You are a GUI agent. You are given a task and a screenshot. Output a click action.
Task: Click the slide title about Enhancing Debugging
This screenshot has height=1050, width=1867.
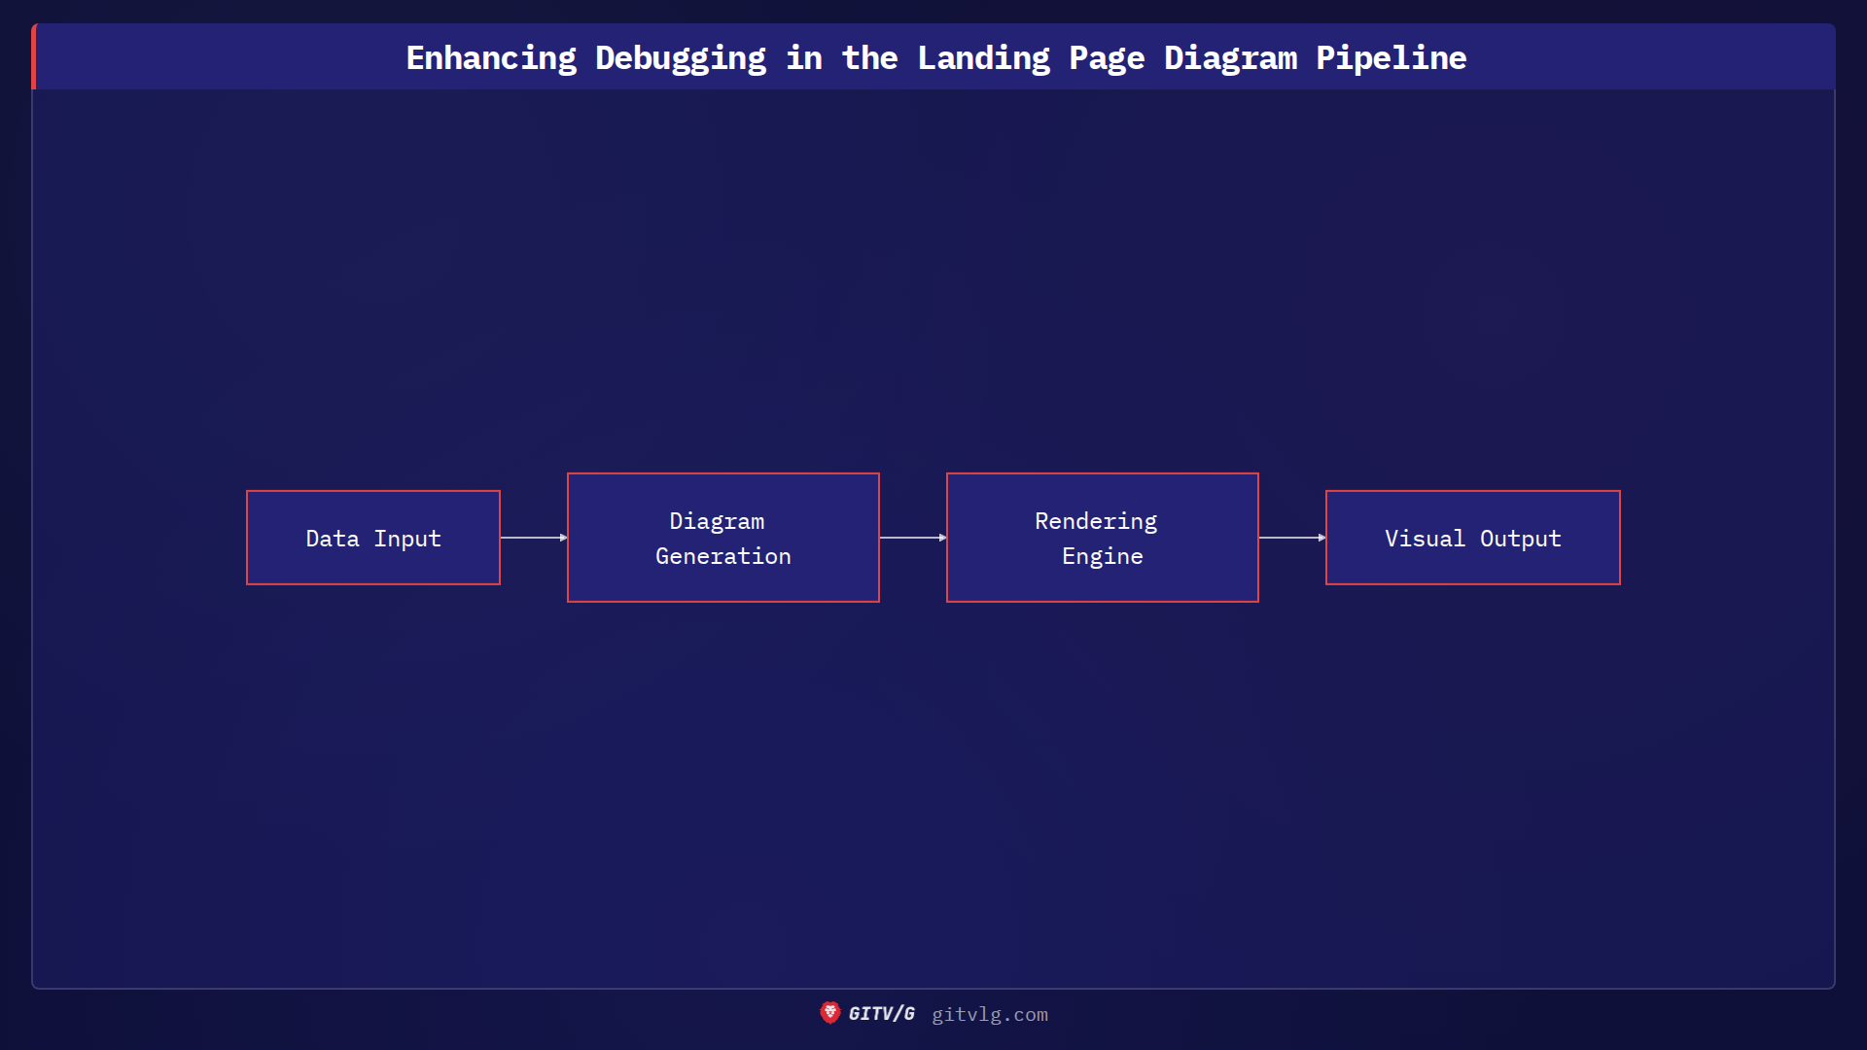click(936, 56)
